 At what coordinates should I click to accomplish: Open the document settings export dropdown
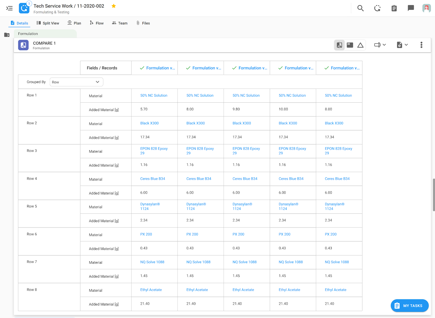pyautogui.click(x=402, y=45)
